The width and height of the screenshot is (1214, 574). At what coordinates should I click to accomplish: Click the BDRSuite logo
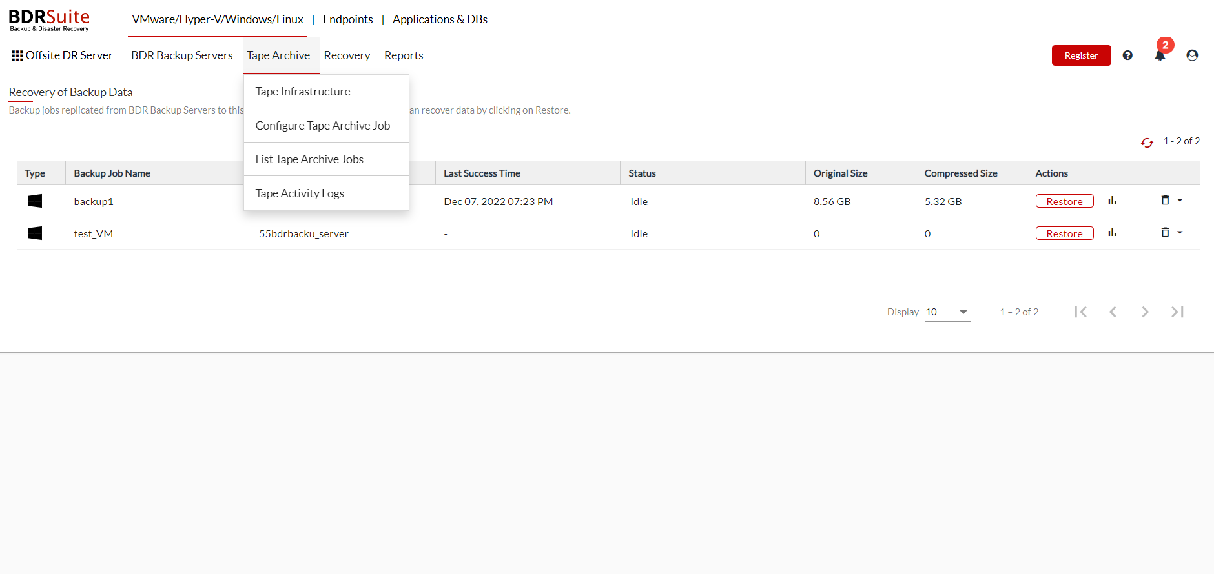click(49, 19)
